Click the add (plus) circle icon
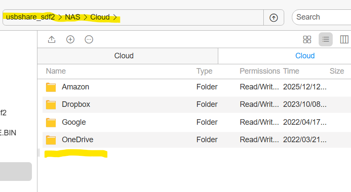This screenshot has width=351, height=192. click(70, 40)
